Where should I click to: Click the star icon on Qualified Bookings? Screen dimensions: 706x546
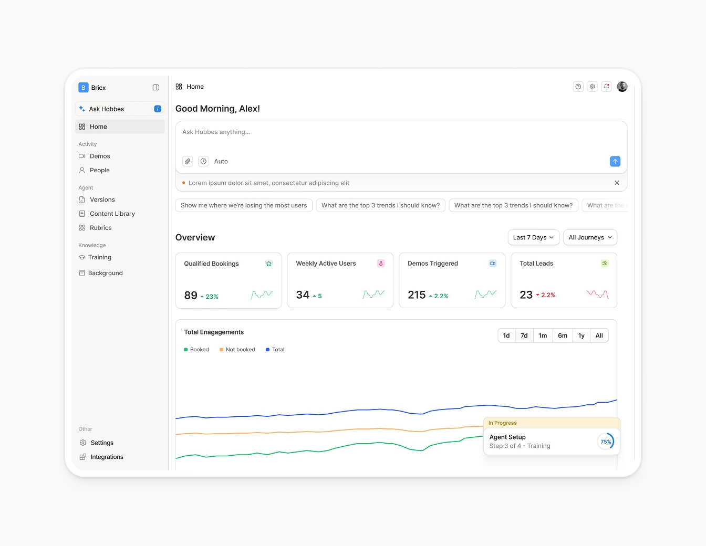[x=269, y=264]
